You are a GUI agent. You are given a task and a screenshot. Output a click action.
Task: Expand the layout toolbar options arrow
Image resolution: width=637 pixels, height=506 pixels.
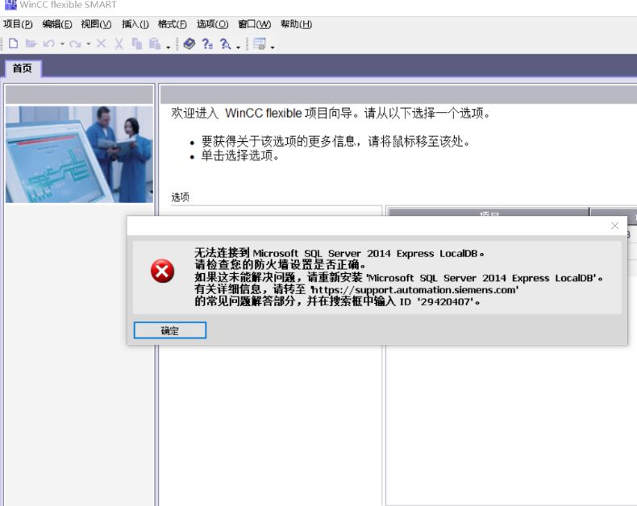(273, 48)
